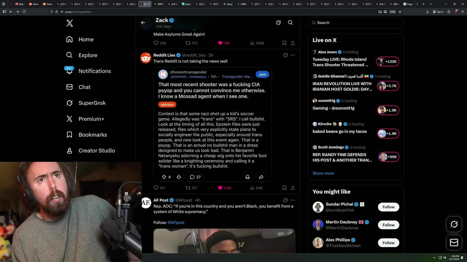
Task: Downvote the embedded Reddit post
Action: coord(179,177)
